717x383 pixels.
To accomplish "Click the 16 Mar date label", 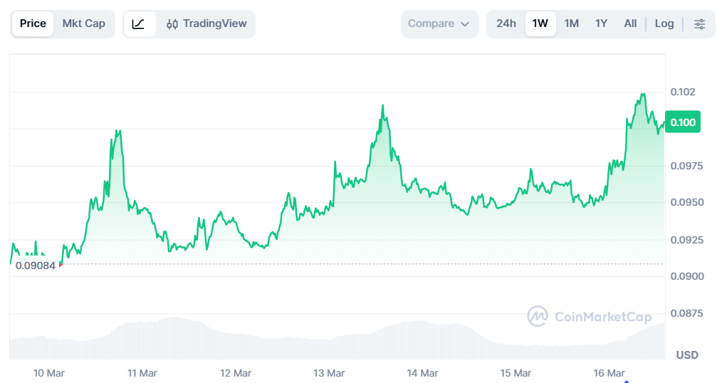I will point(609,373).
